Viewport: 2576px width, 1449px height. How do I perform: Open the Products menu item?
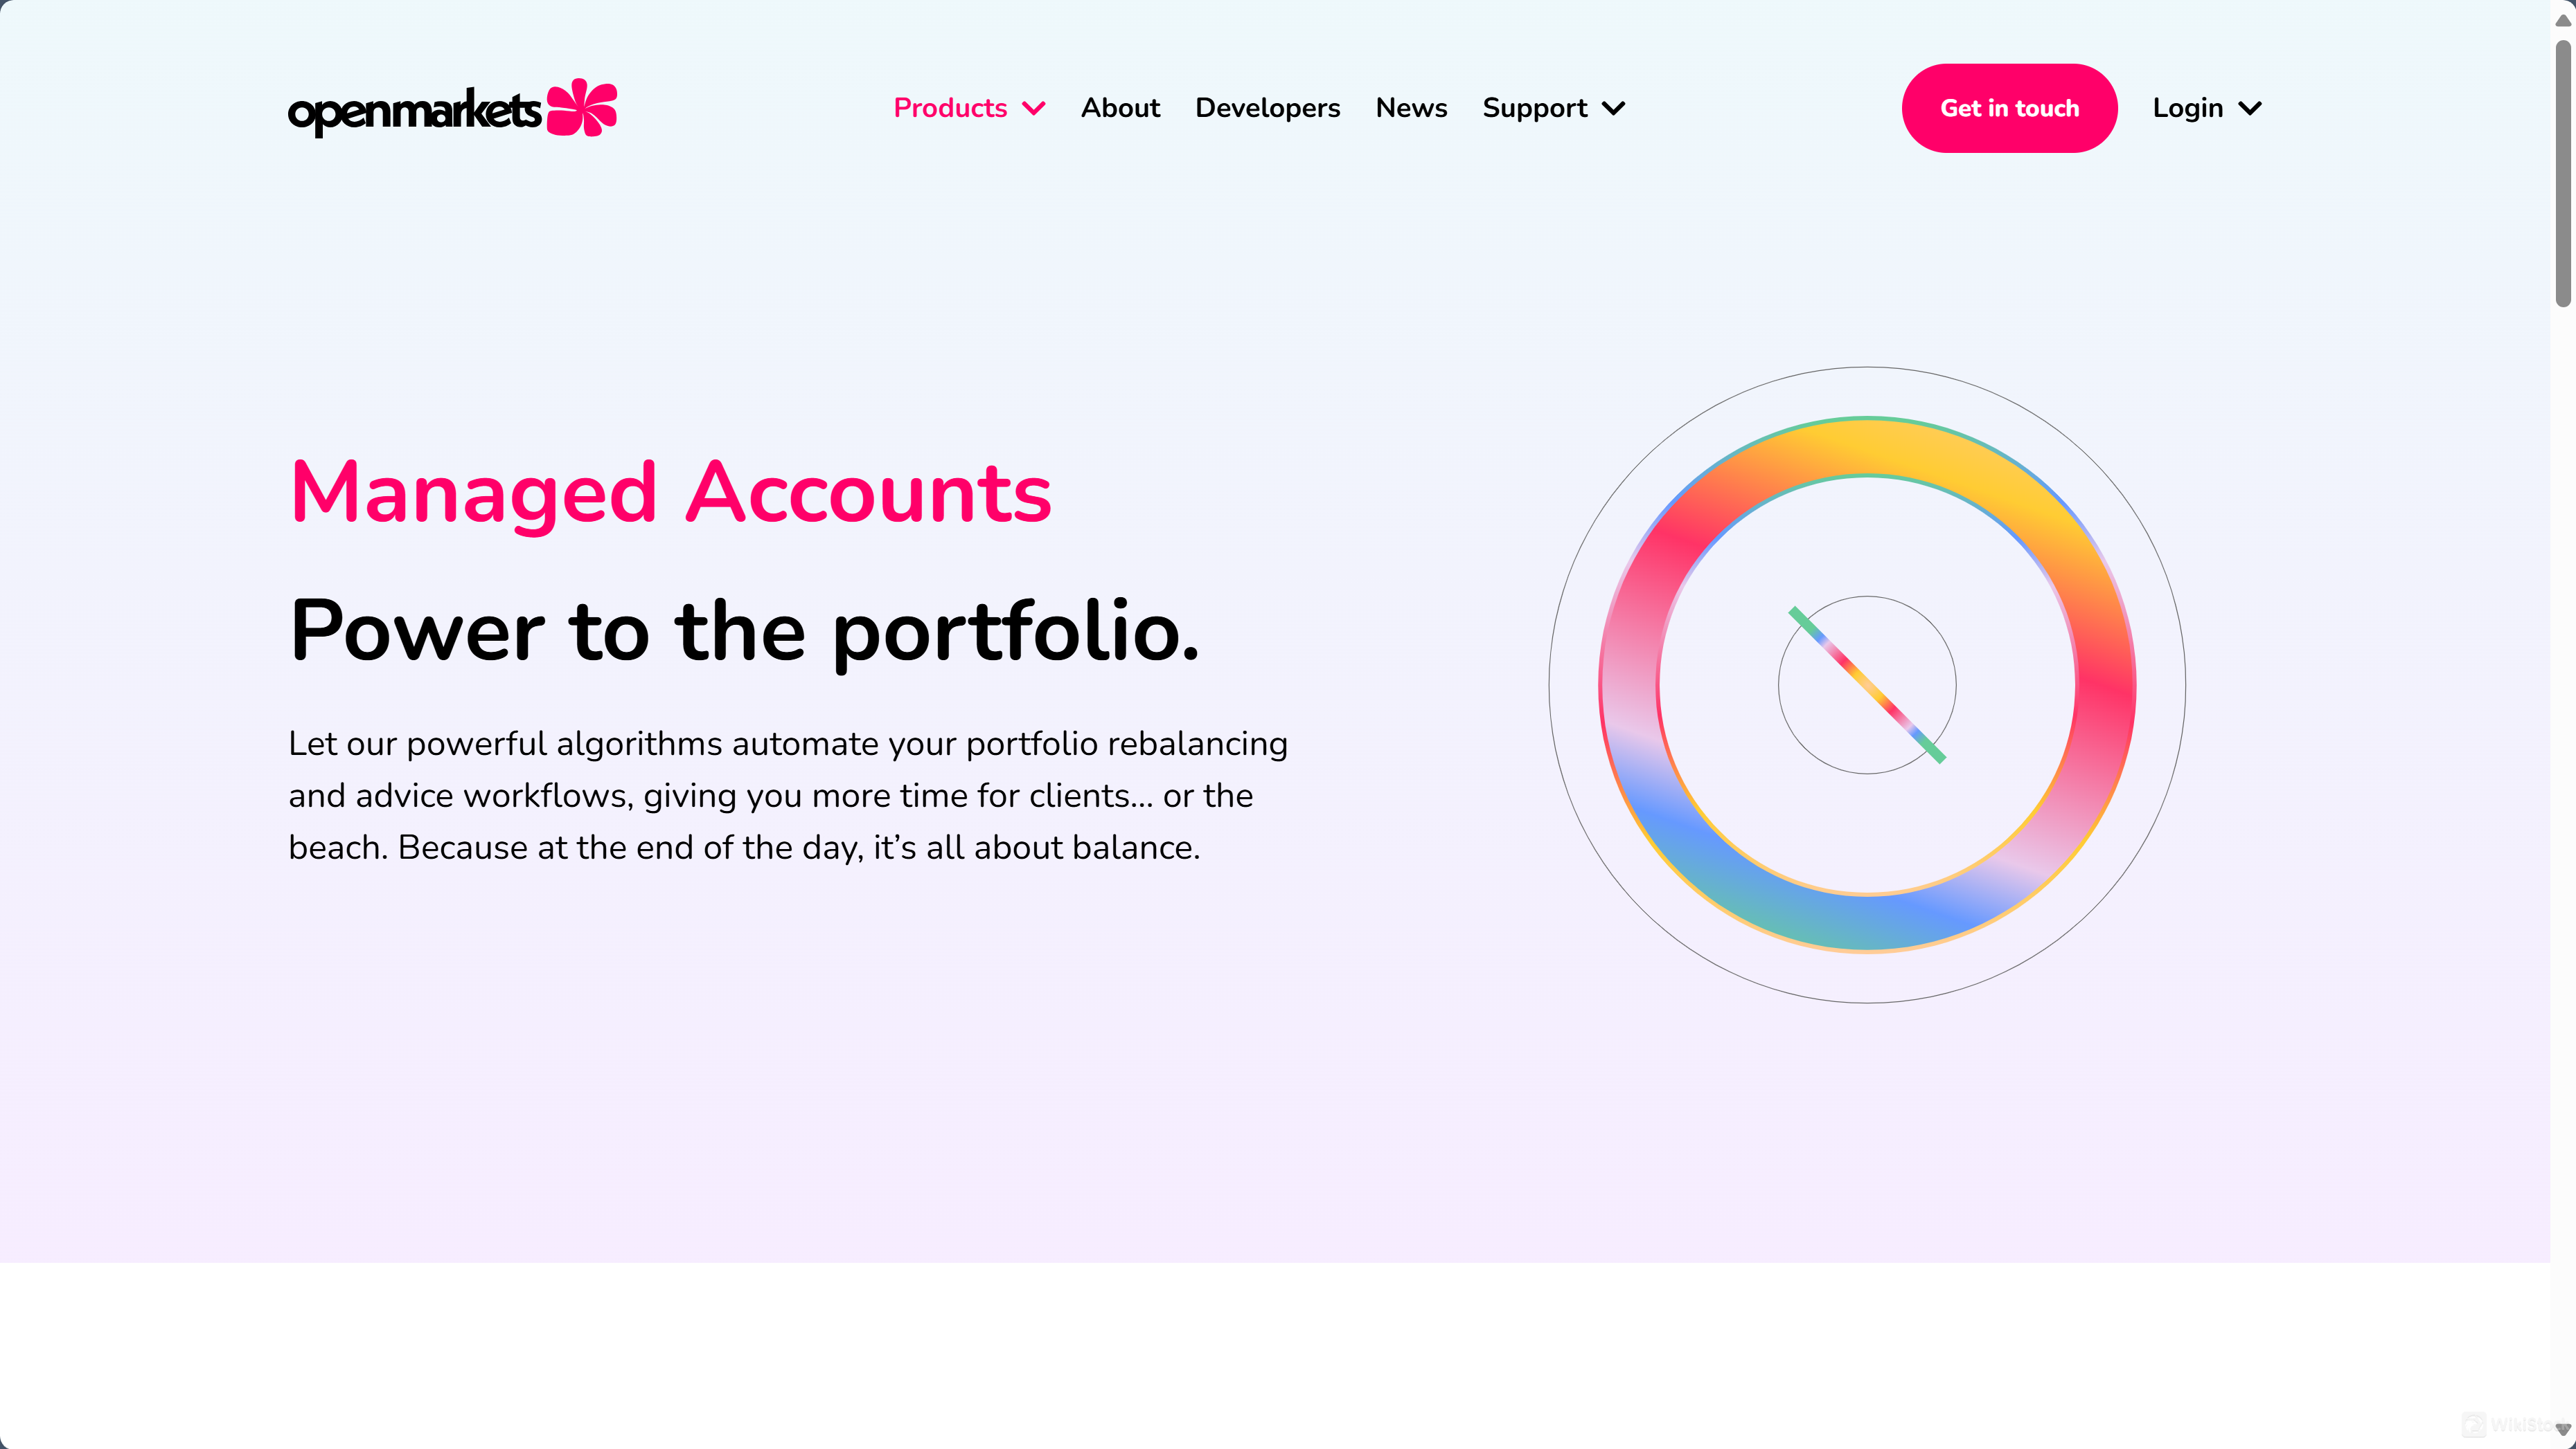click(x=970, y=108)
